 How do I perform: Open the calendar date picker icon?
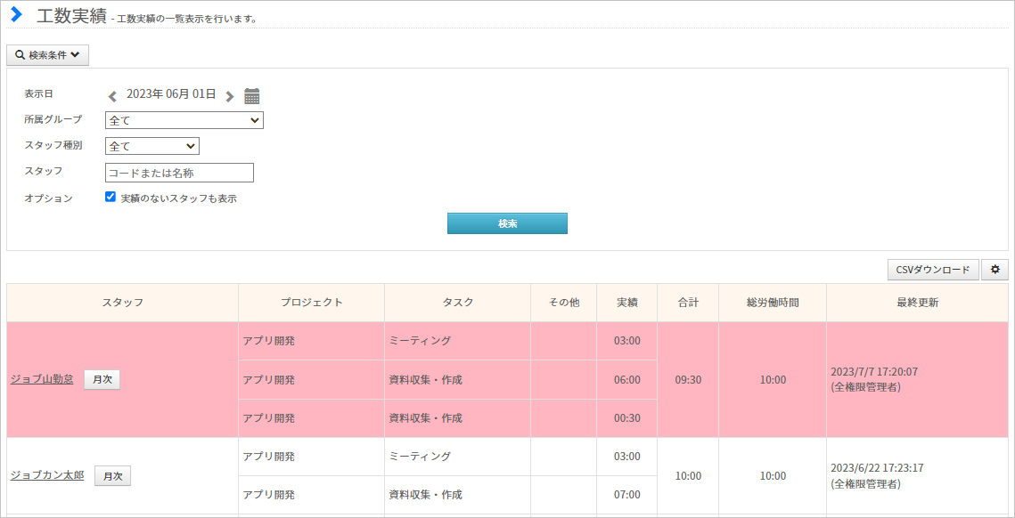click(252, 96)
